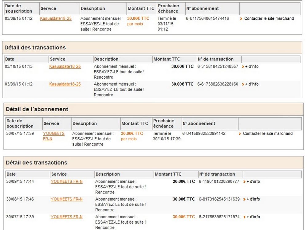Screen dimensions: 307x230
Task: Click Kasualdate18-25 link in 03/09/15 01:12 transaction row
Action: (65, 84)
